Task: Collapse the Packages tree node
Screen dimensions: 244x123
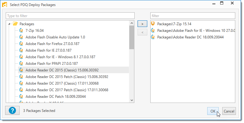Action: click(x=10, y=24)
